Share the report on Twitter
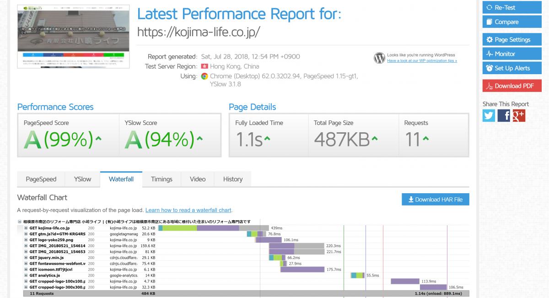The width and height of the screenshot is (549, 298). [489, 115]
